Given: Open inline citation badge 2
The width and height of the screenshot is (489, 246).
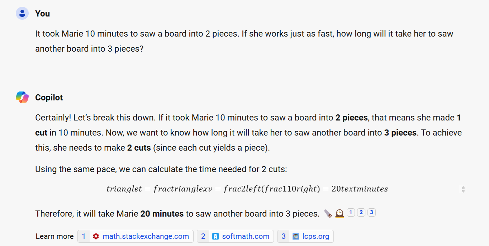Looking at the screenshot, I should pyautogui.click(x=361, y=212).
